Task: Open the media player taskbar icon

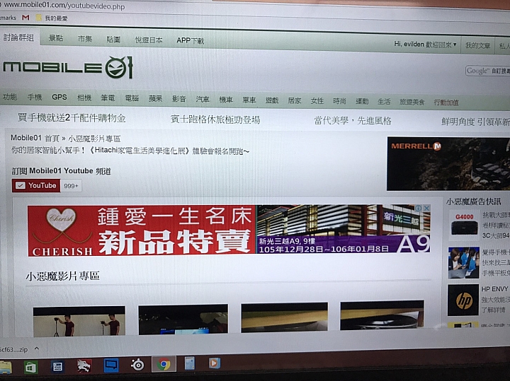Action: [x=215, y=363]
